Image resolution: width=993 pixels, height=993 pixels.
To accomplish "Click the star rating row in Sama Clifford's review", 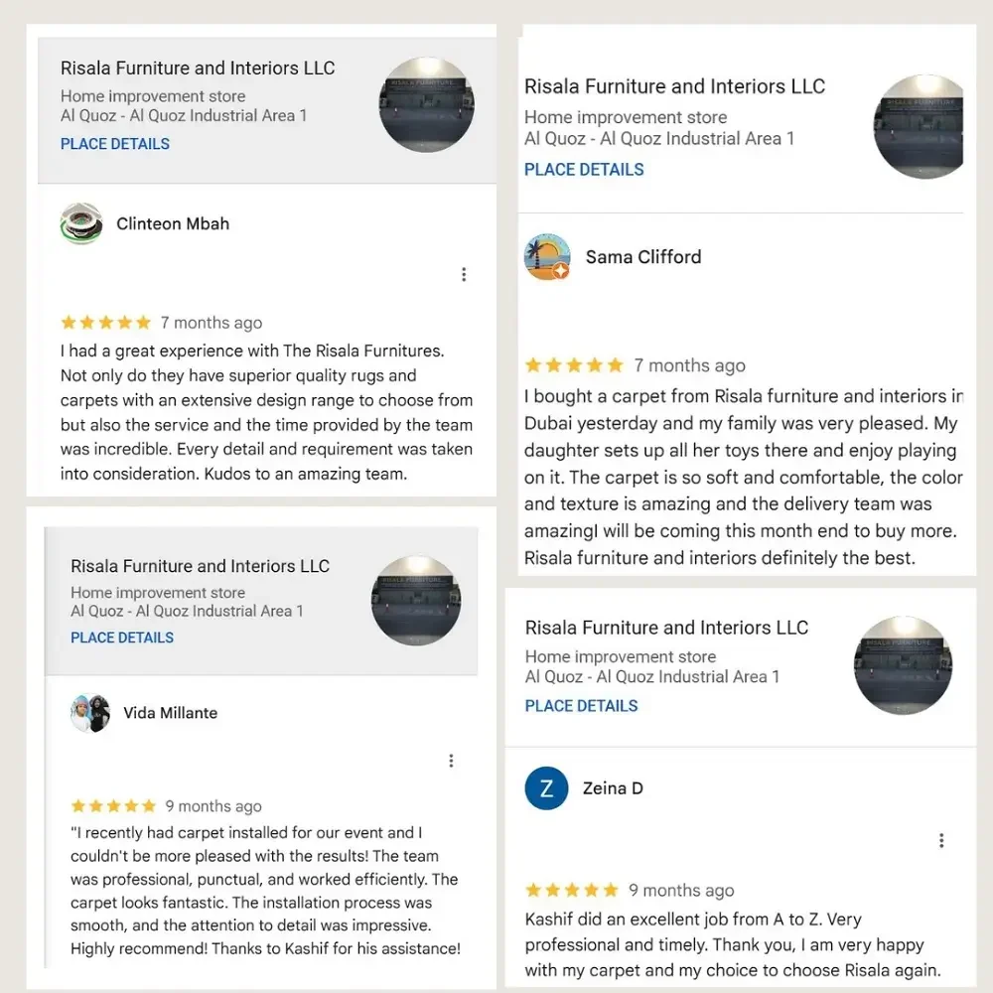I will (x=574, y=364).
